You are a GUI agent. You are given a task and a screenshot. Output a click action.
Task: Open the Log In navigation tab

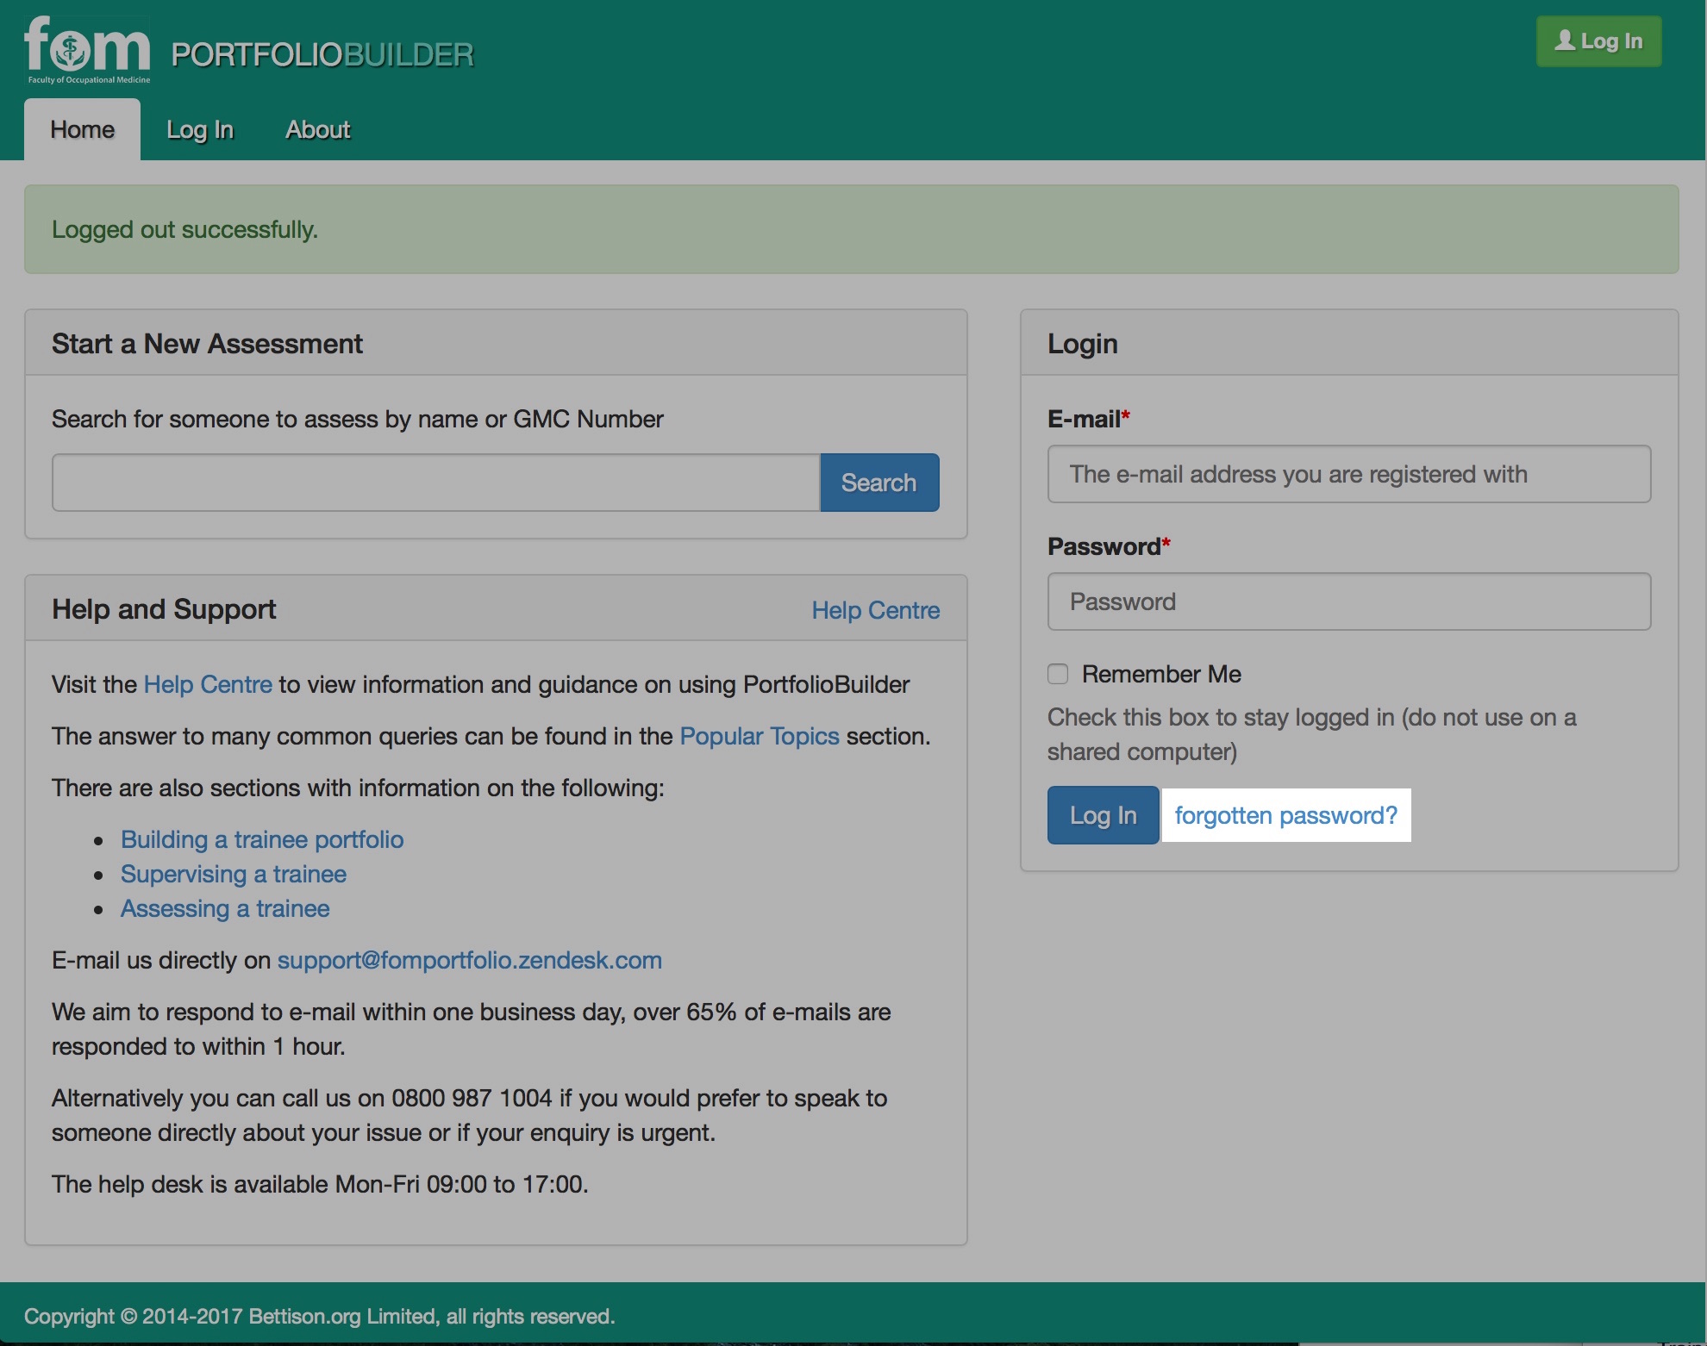[200, 129]
